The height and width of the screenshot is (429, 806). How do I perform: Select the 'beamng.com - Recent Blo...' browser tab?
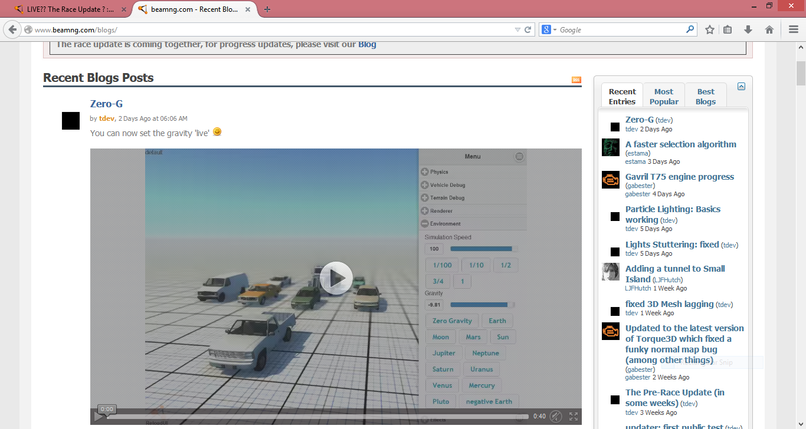tap(195, 9)
